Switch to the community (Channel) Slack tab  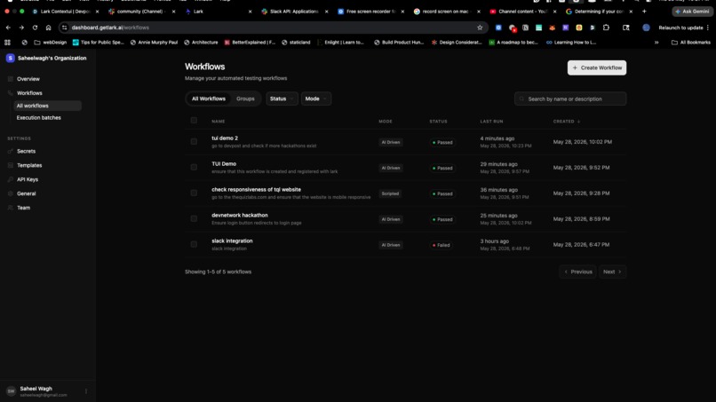click(x=141, y=12)
